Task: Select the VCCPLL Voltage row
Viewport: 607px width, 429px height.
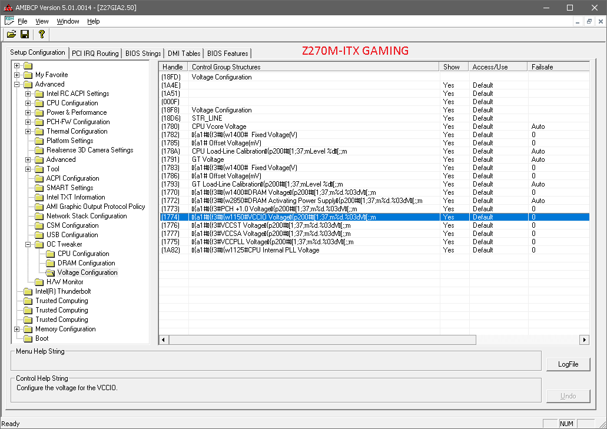Action: coord(374,242)
